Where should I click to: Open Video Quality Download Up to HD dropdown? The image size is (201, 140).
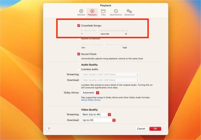coord(99,120)
